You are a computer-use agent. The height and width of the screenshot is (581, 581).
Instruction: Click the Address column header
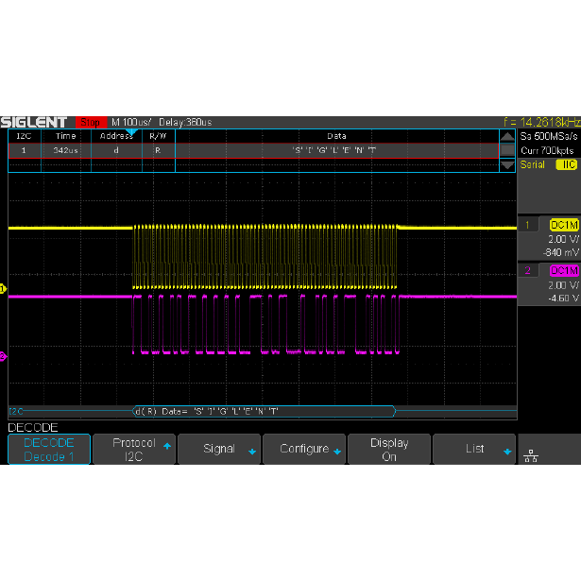[116, 136]
